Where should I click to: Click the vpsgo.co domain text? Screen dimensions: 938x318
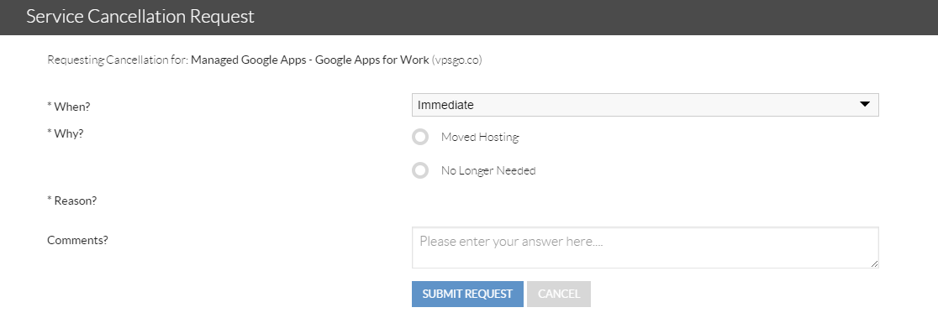[x=457, y=60]
